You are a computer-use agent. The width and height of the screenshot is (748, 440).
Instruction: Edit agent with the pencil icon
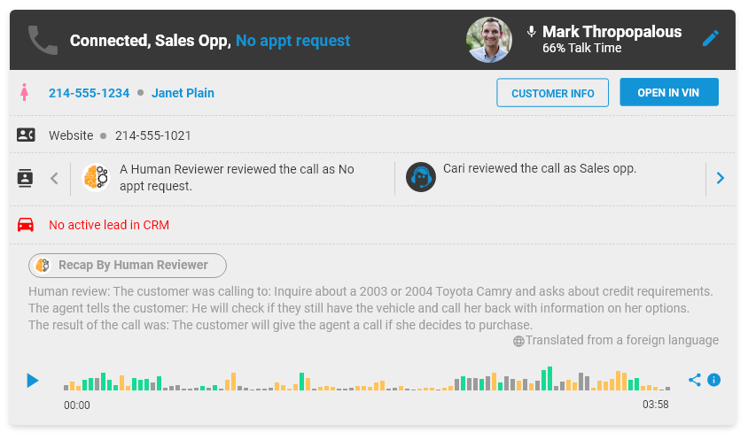[710, 38]
